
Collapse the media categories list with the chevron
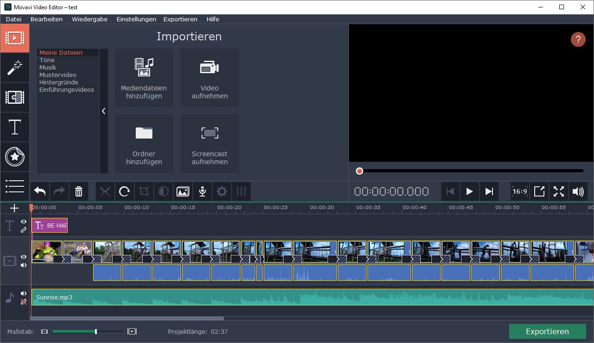(103, 111)
